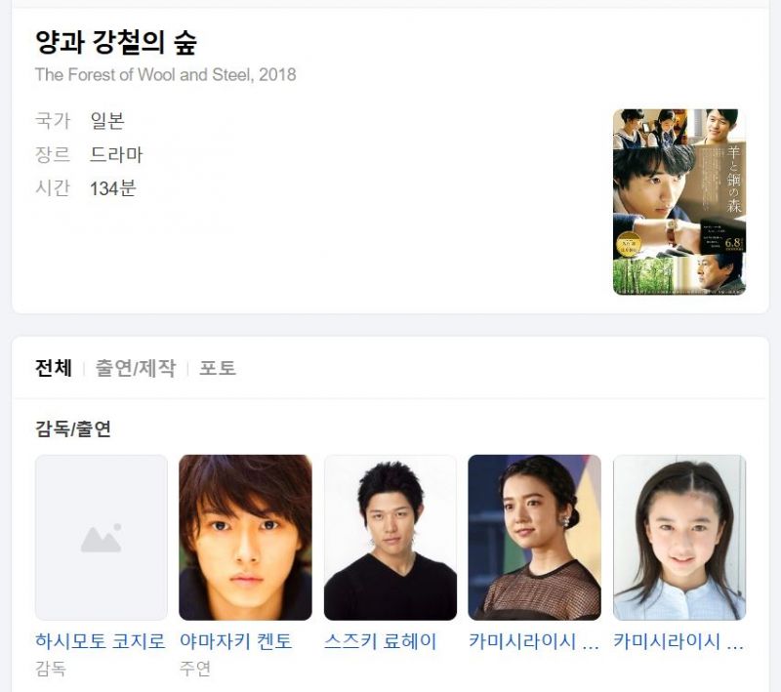Viewport: 781px width, 692px height.
Task: Select the 전체 tab
Action: tap(54, 368)
